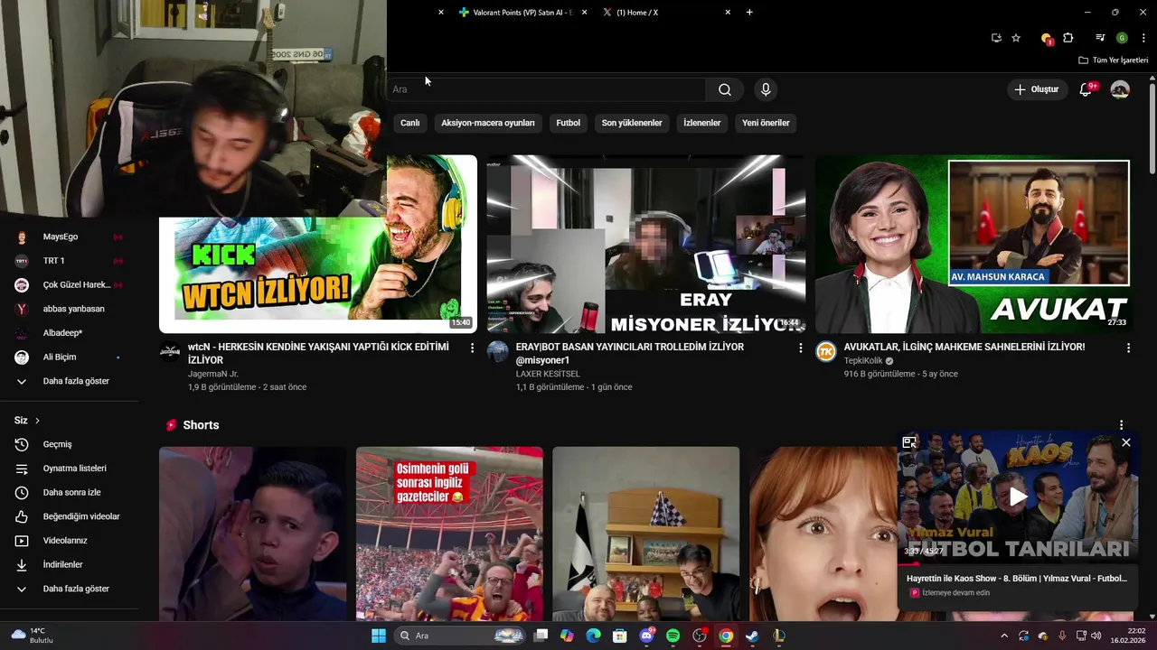Screen dimensions: 1157x650
Task: Open the WTCN İZLİYOR video thumbnail
Action: 318,245
